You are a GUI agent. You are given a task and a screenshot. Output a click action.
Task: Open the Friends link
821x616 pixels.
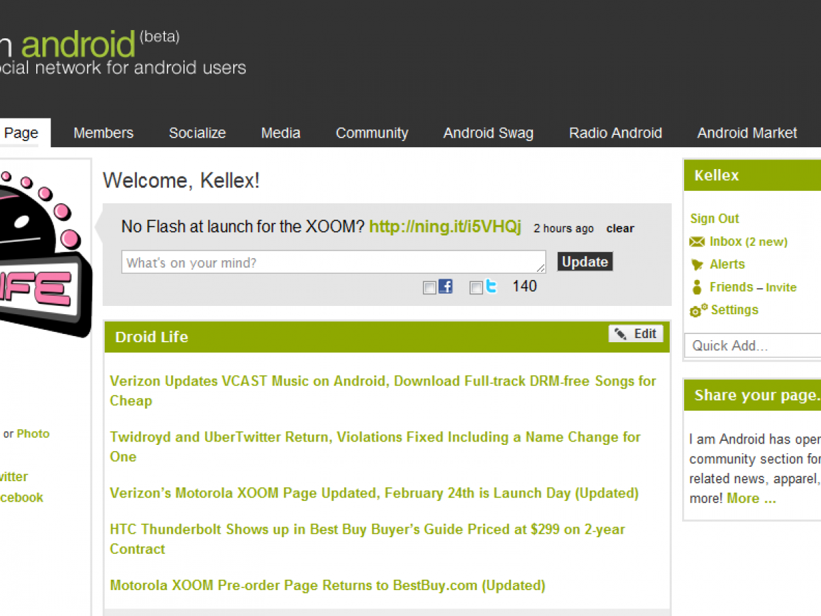(731, 287)
